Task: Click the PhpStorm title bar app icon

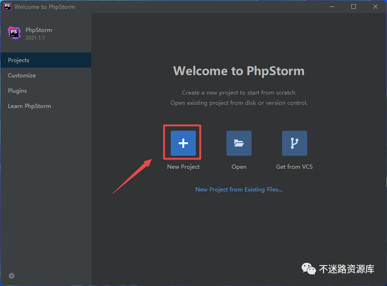Action: [x=7, y=6]
